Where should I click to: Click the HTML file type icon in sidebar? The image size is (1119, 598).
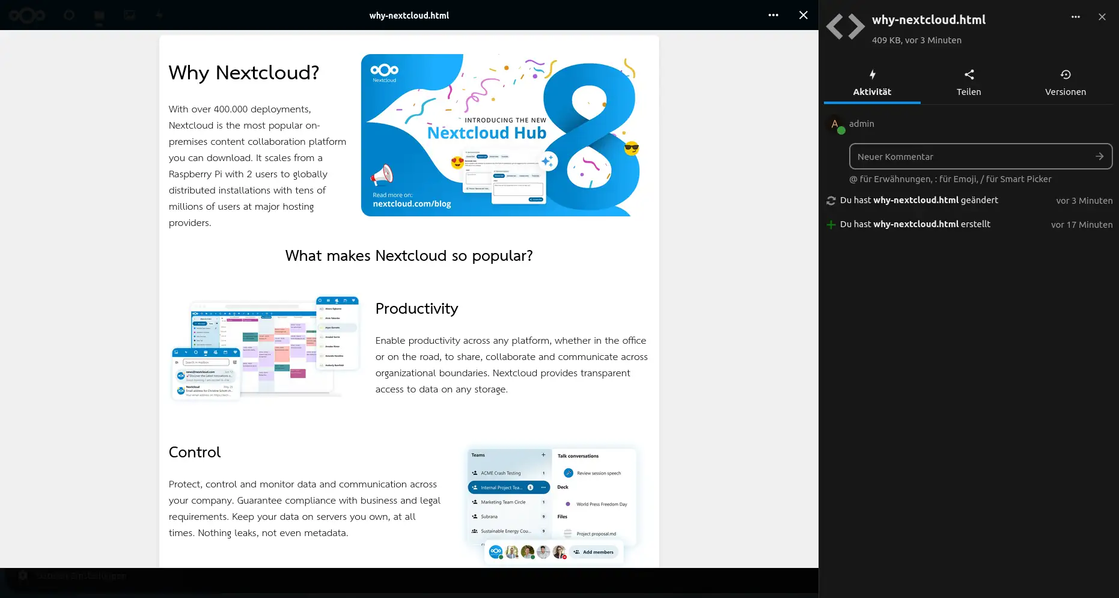point(845,26)
